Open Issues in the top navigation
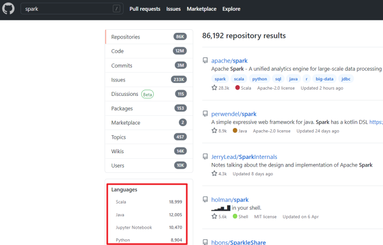This screenshot has width=383, height=245. (173, 9)
